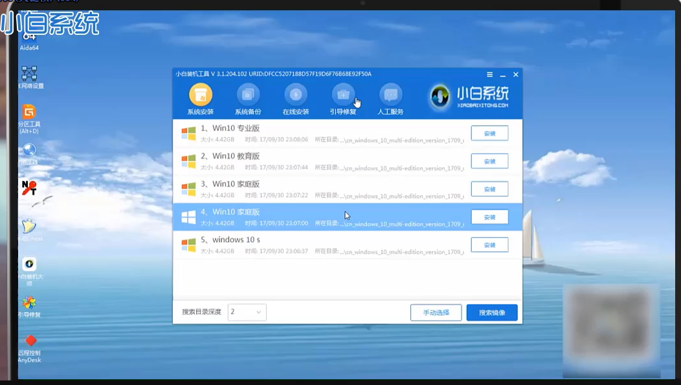The width and height of the screenshot is (681, 385).
Task: Click the 手动选择 (Manual Select) button
Action: tap(436, 312)
